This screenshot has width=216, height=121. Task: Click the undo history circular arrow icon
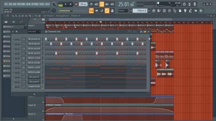click(184, 4)
